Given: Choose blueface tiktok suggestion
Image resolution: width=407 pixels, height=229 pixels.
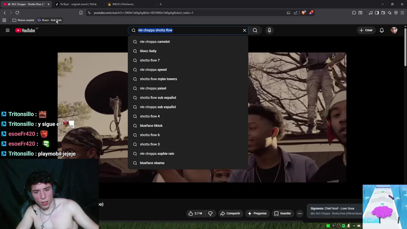Looking at the screenshot, I should [188, 126].
